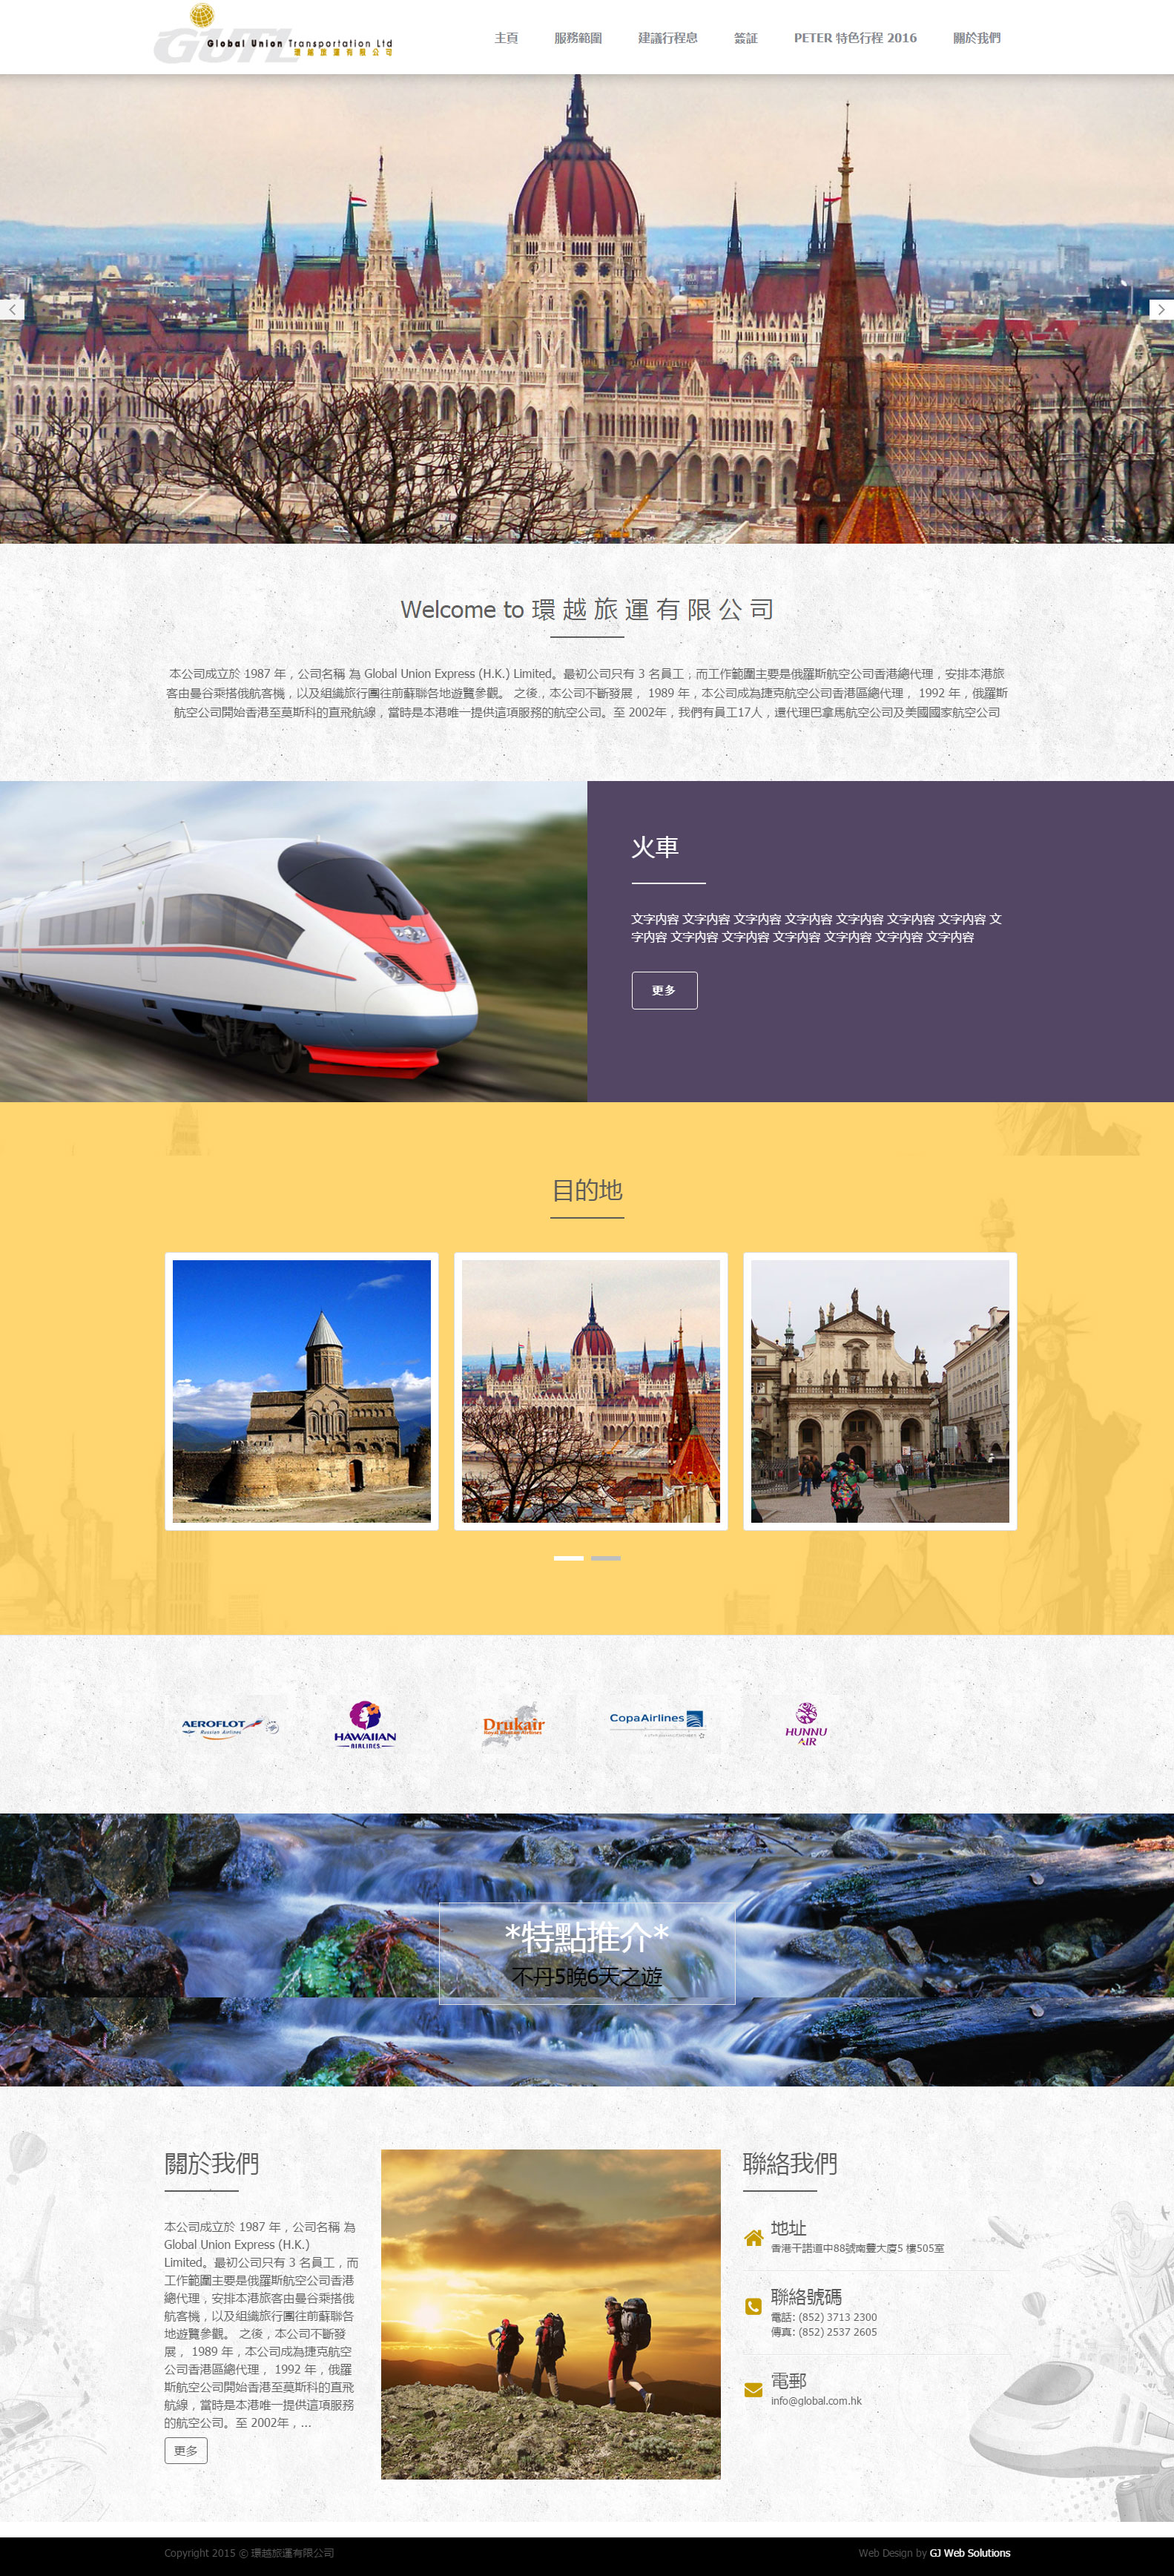The image size is (1174, 2576).
Task: Click the orange envelope email icon
Action: [x=753, y=2390]
